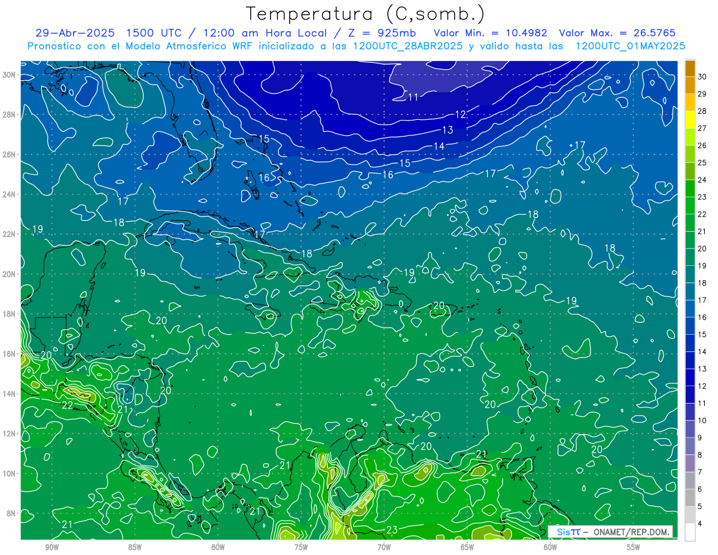Click the "Sisπ" logo text
This screenshot has width=718, height=555.
tap(568, 532)
